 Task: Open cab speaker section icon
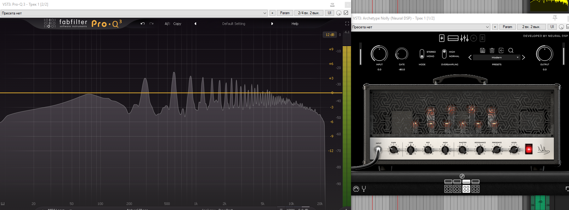coord(474,38)
